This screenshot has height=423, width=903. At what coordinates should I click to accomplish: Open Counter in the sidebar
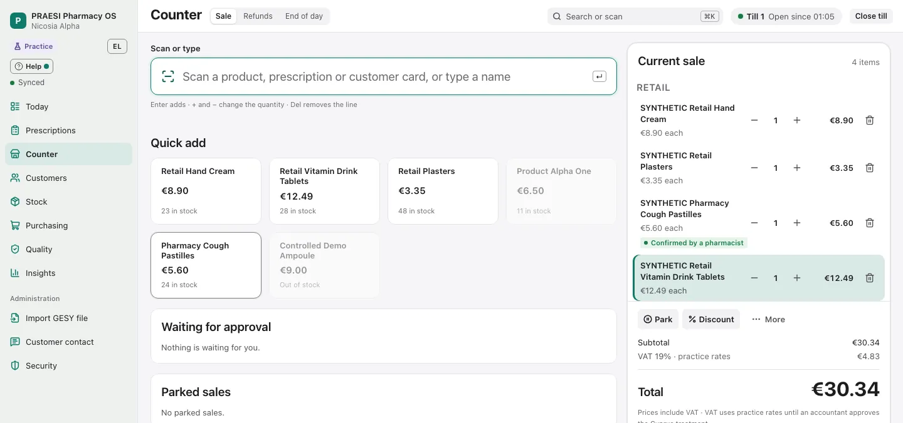[x=68, y=154]
